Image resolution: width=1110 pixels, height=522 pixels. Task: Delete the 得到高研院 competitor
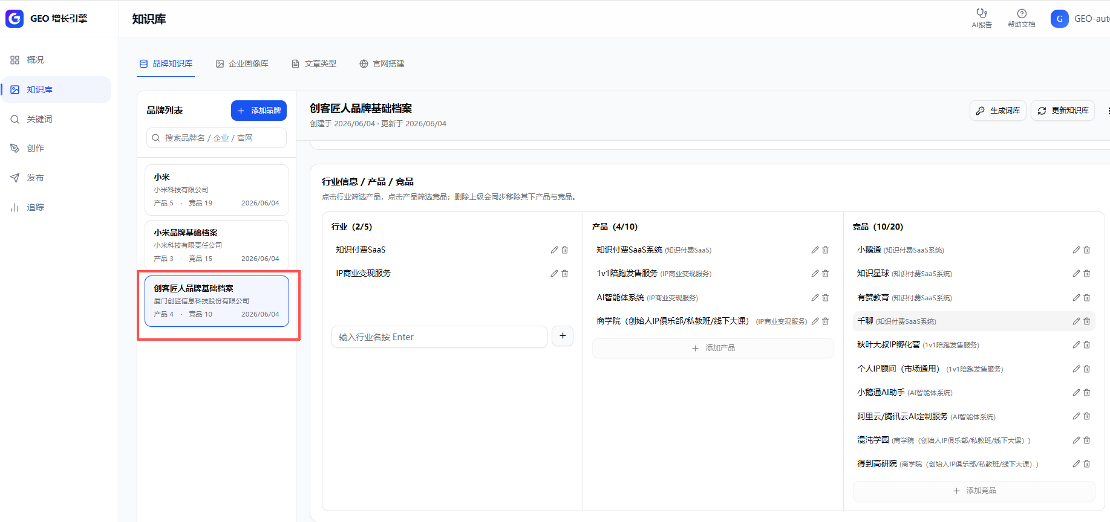pos(1087,464)
